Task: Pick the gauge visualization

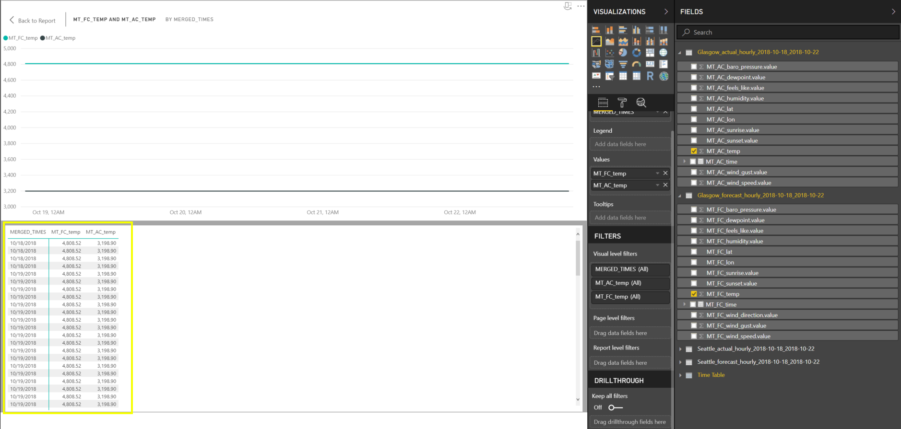Action: pos(636,64)
